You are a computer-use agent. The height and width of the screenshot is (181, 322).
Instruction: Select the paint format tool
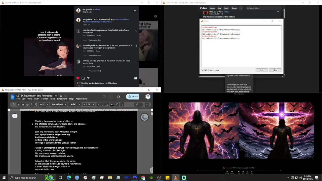point(36,104)
